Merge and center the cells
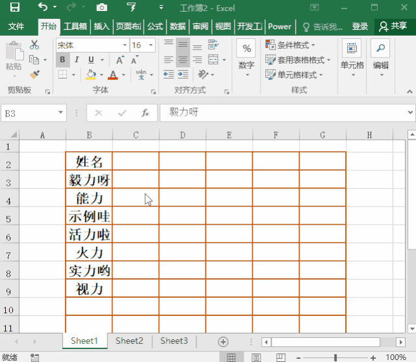This screenshot has height=362, width=416. [213, 60]
